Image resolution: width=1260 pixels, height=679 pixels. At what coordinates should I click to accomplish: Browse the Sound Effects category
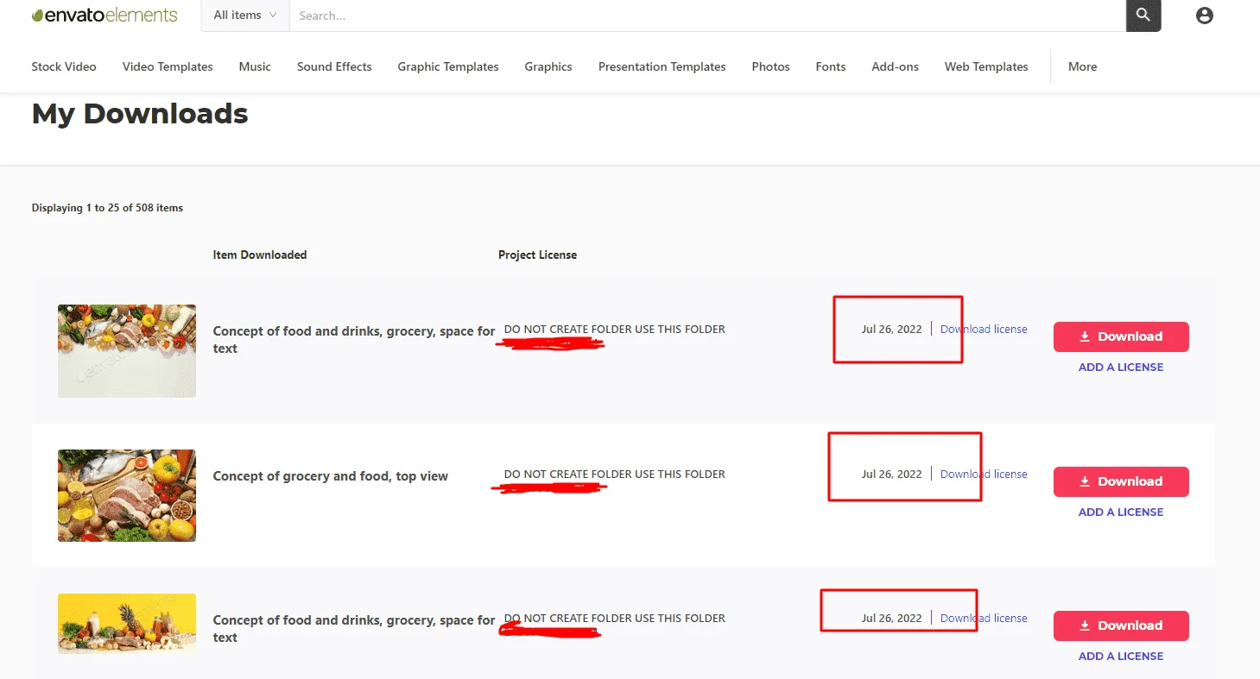pos(334,66)
